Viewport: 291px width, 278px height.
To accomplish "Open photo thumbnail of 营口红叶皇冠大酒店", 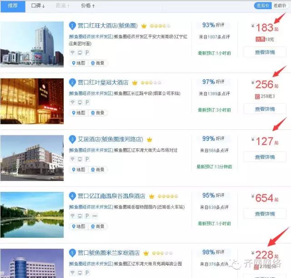I will 32,101.
